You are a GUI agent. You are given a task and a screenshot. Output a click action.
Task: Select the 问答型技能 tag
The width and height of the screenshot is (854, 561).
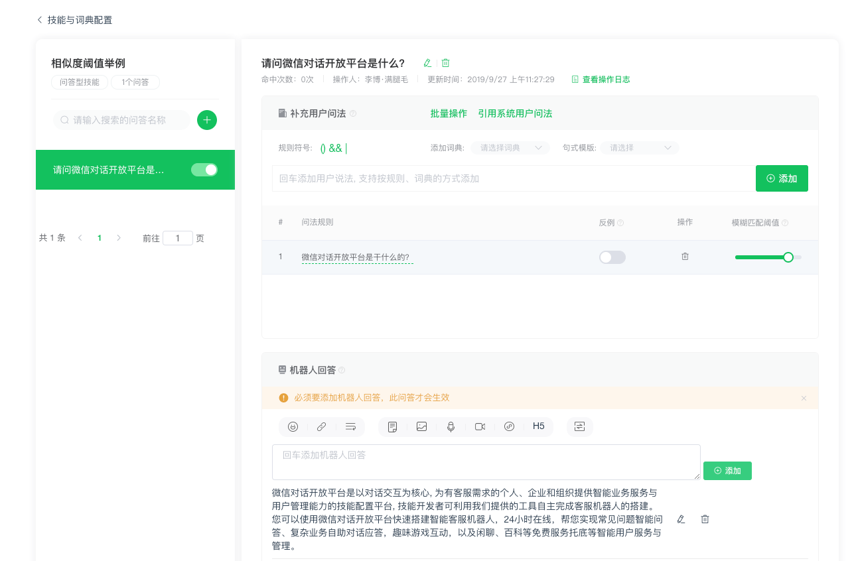coord(80,82)
